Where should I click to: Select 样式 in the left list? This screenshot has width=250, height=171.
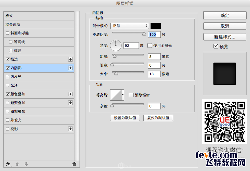coord(39,16)
